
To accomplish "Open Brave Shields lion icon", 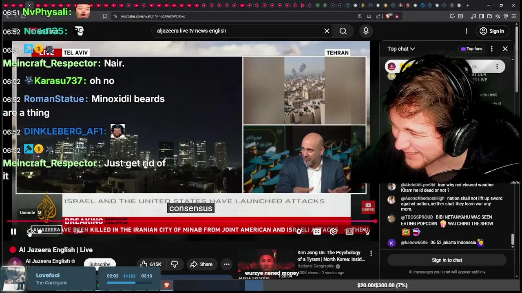I will (388, 16).
